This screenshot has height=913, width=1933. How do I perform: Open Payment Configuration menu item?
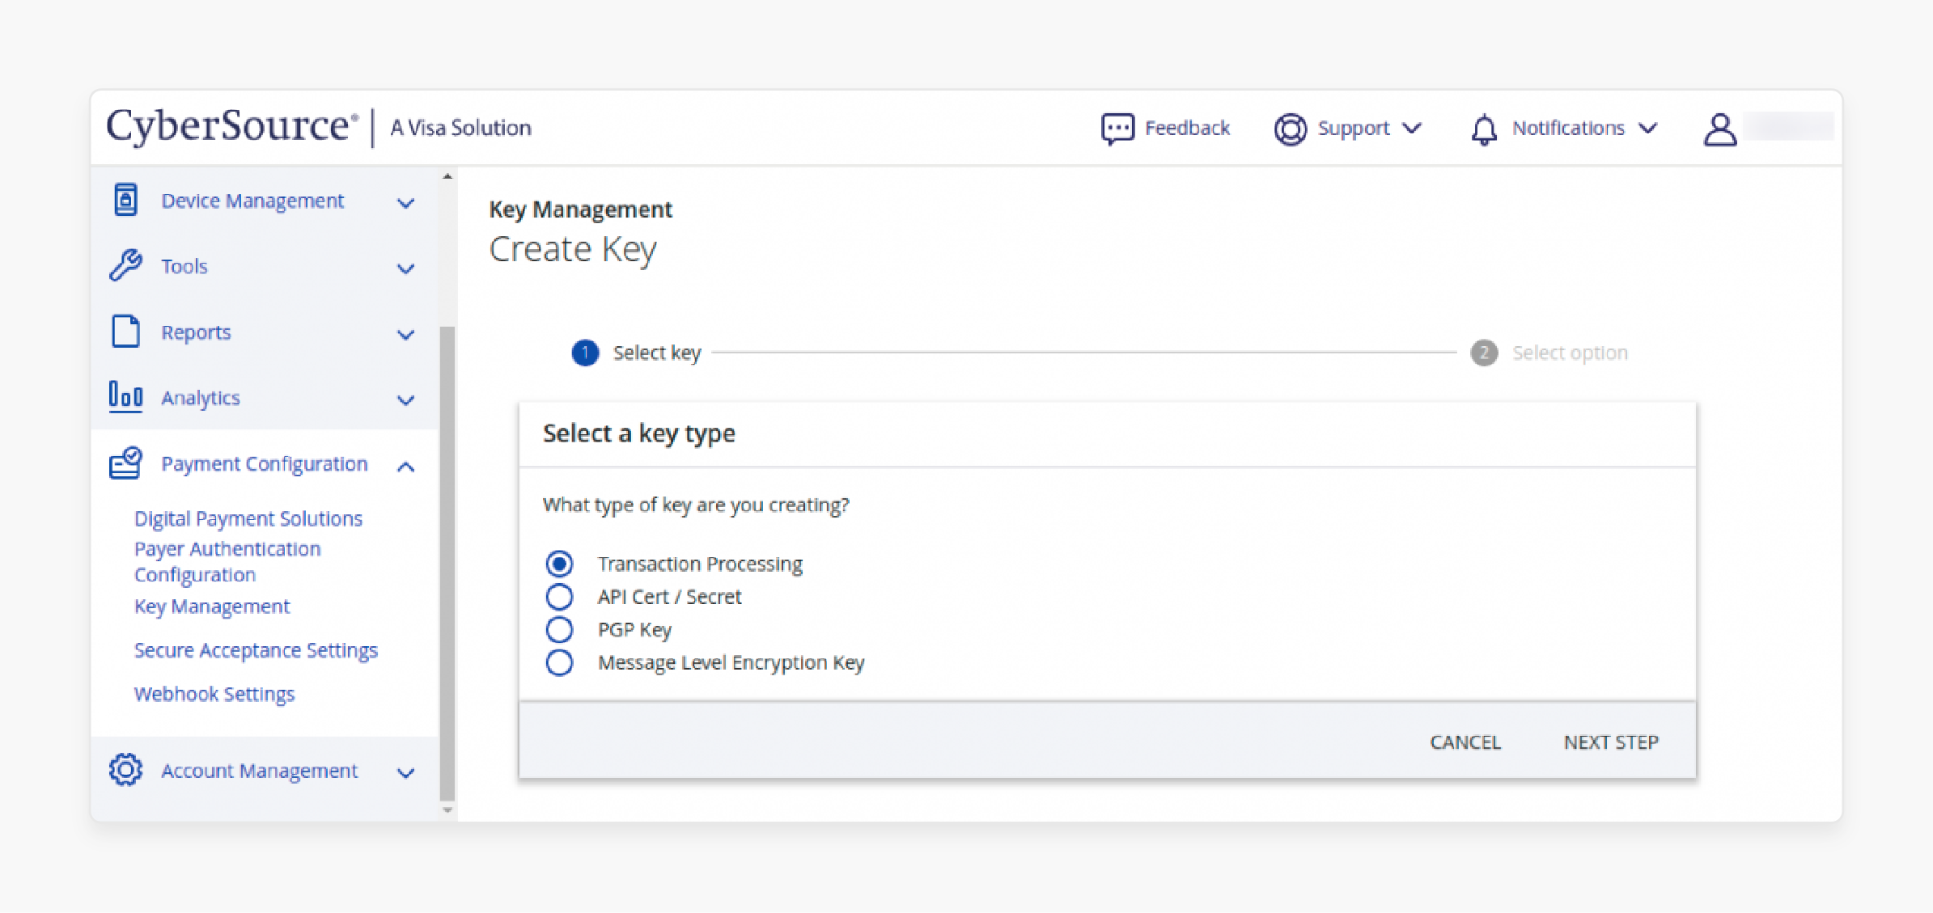(x=265, y=464)
